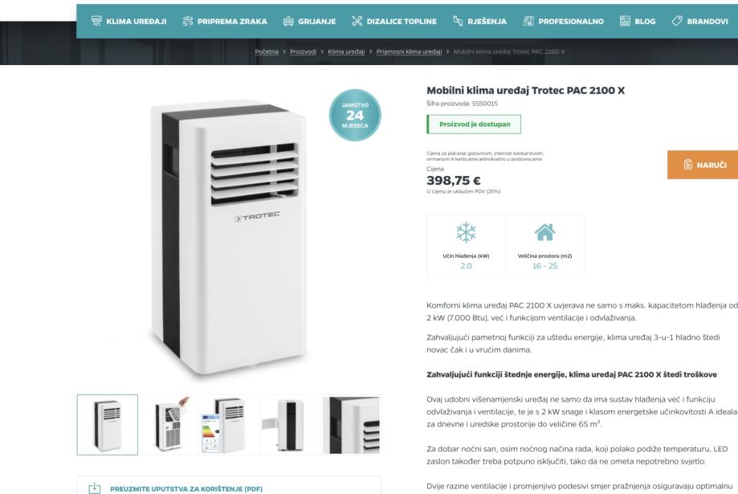
Task: Click the snowflake cooling capacity icon
Action: pos(466,232)
